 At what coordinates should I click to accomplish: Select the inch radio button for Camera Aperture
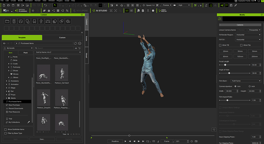pyautogui.click(x=249, y=86)
